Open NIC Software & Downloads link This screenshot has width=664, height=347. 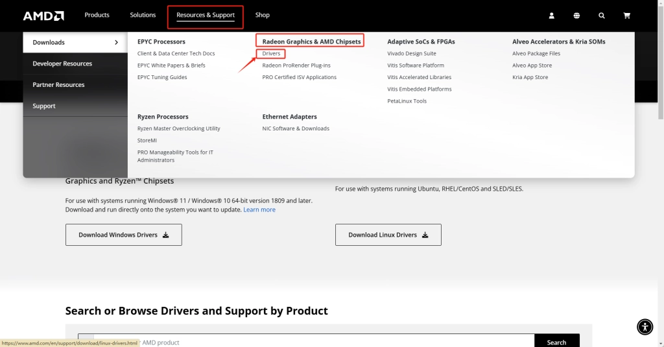(296, 128)
